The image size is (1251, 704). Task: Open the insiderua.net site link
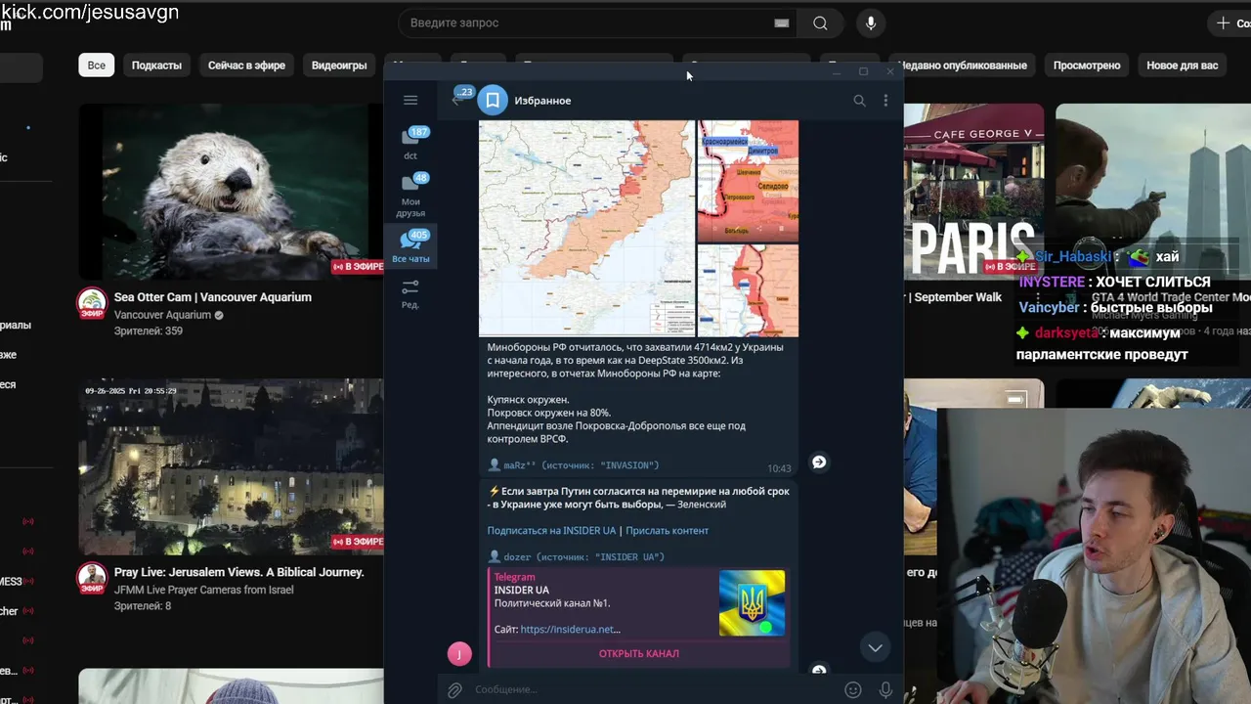pos(570,630)
